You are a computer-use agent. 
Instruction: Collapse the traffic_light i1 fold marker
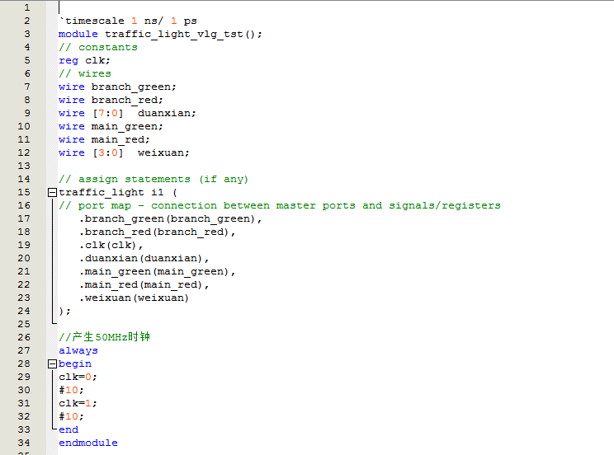coord(52,192)
